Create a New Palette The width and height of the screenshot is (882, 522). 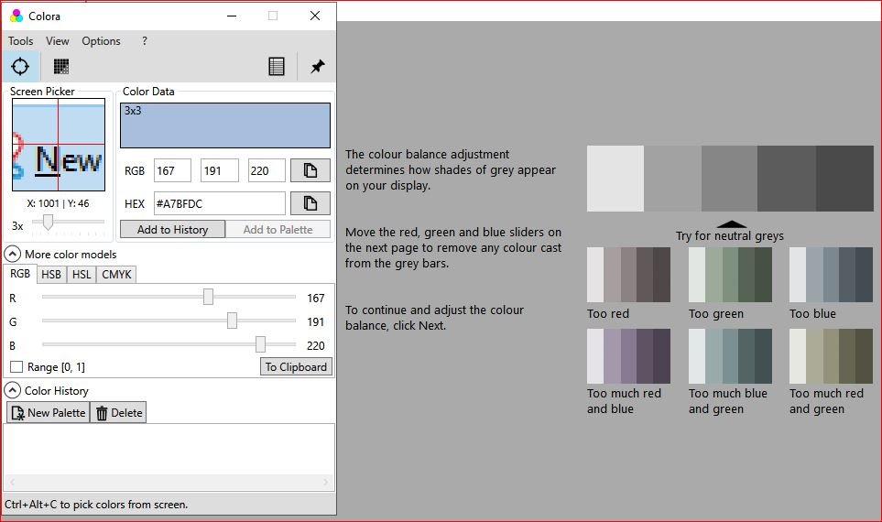pyautogui.click(x=49, y=412)
